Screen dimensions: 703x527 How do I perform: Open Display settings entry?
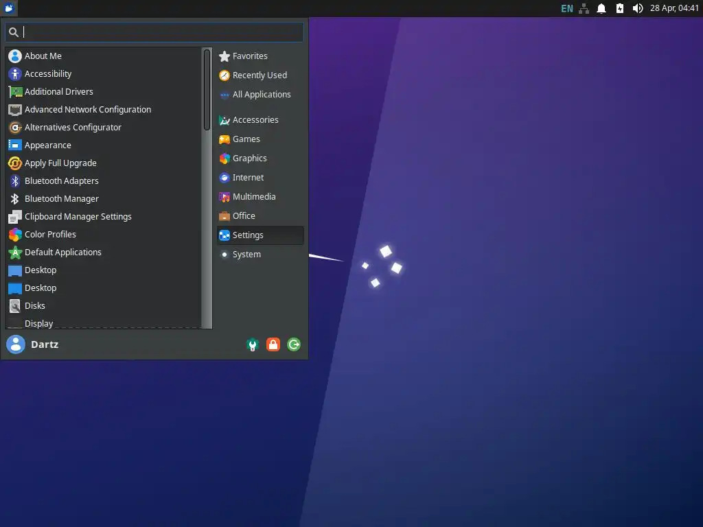pos(104,323)
